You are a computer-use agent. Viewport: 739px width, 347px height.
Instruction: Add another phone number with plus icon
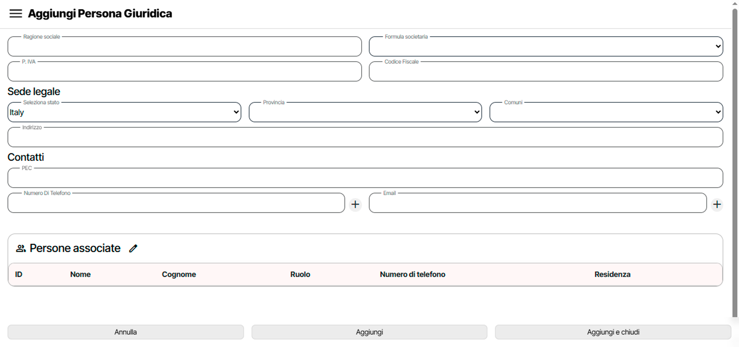pyautogui.click(x=355, y=204)
